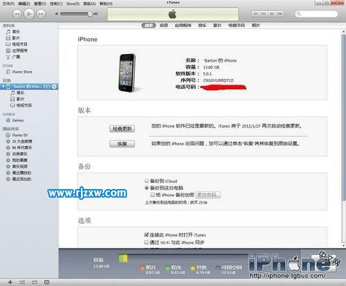Viewport: 346px width, 286px height.
Task: Enable the iPhone backup encryption checkbox
Action: [152, 195]
